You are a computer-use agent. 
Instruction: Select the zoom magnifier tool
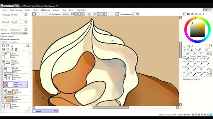188,50
